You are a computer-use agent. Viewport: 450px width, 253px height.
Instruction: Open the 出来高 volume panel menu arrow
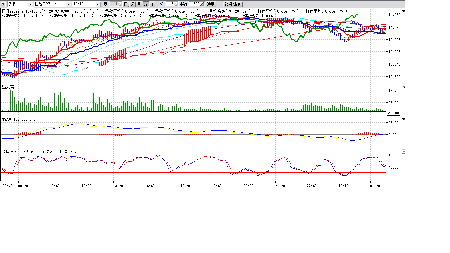(x=404, y=87)
